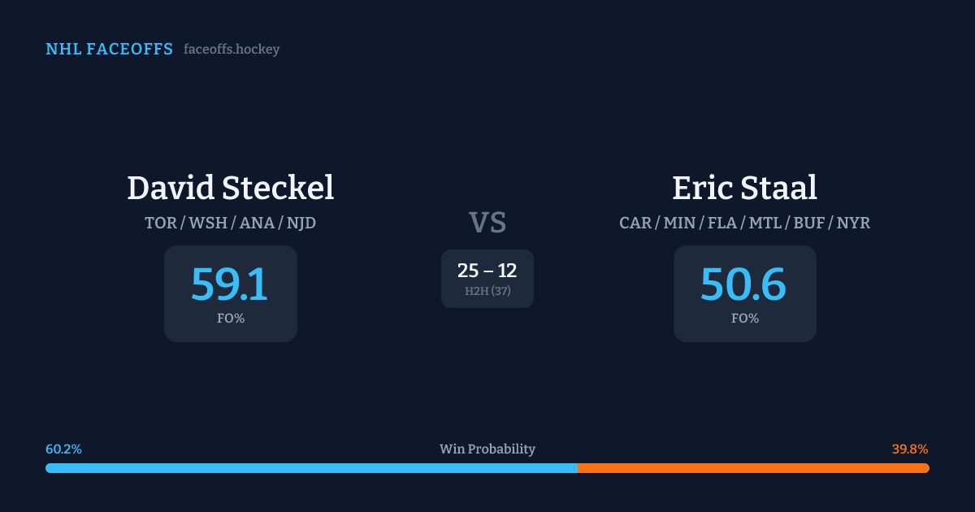The width and height of the screenshot is (975, 512).
Task: Click the FO% label under 59.1
Action: tap(231, 319)
